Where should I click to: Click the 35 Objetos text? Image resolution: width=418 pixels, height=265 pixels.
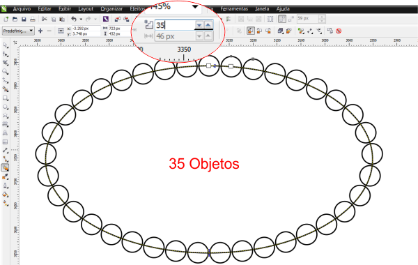coord(204,164)
